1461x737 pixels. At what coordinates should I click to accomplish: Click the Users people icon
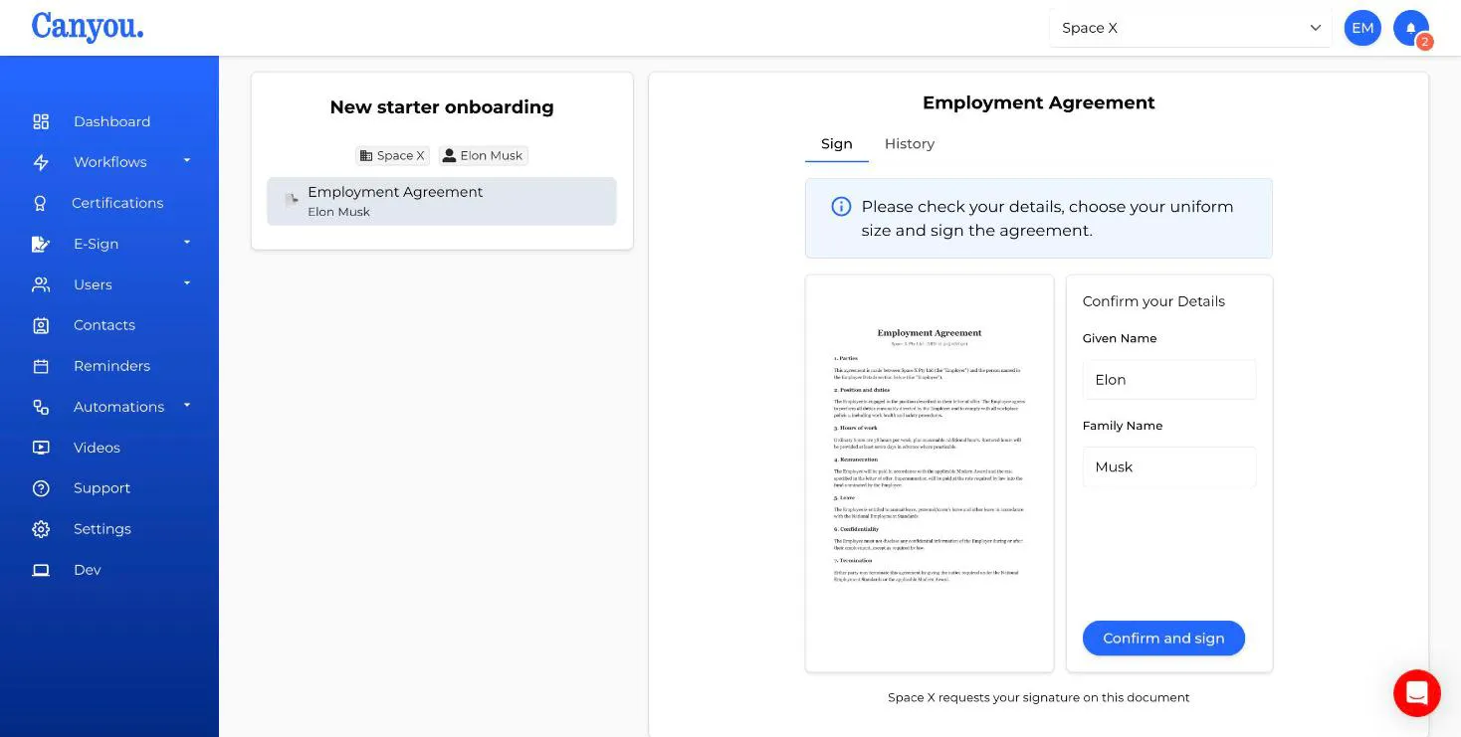pyautogui.click(x=41, y=284)
